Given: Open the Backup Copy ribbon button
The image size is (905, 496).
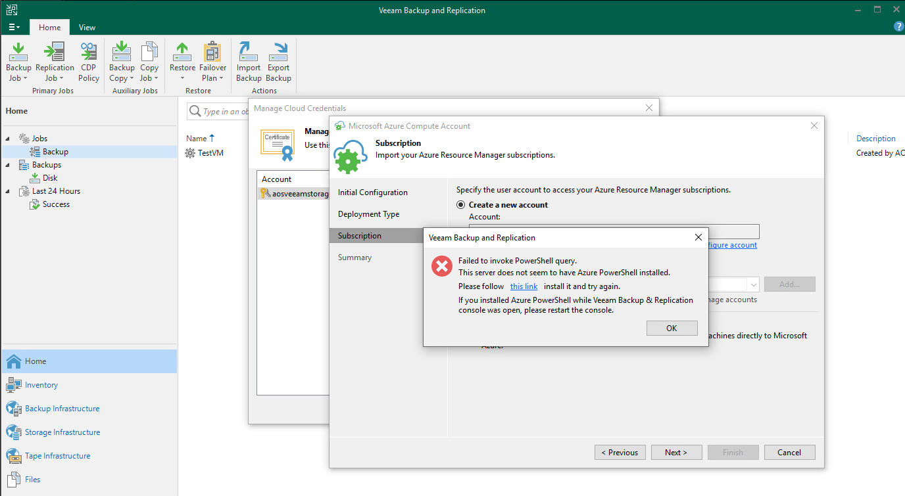Looking at the screenshot, I should click(x=122, y=62).
